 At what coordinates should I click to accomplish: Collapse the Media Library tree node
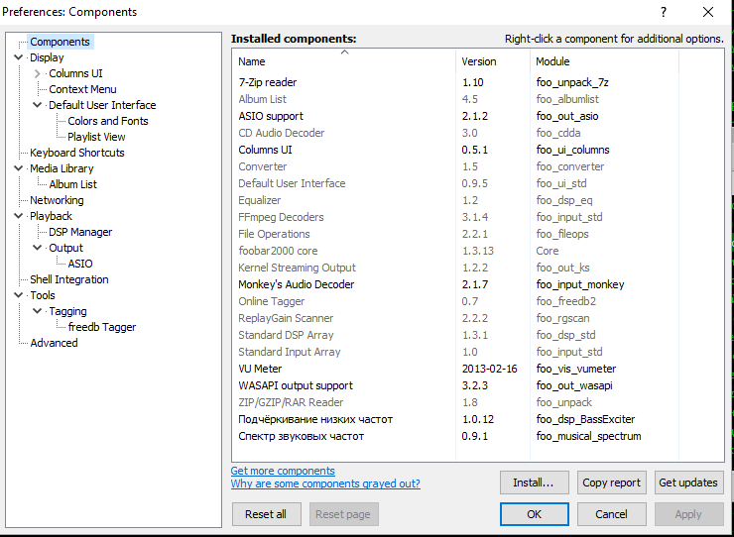pos(19,168)
